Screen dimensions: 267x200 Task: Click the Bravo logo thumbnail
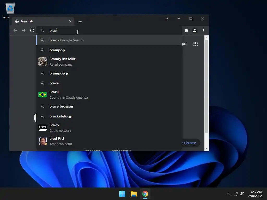(x=43, y=128)
